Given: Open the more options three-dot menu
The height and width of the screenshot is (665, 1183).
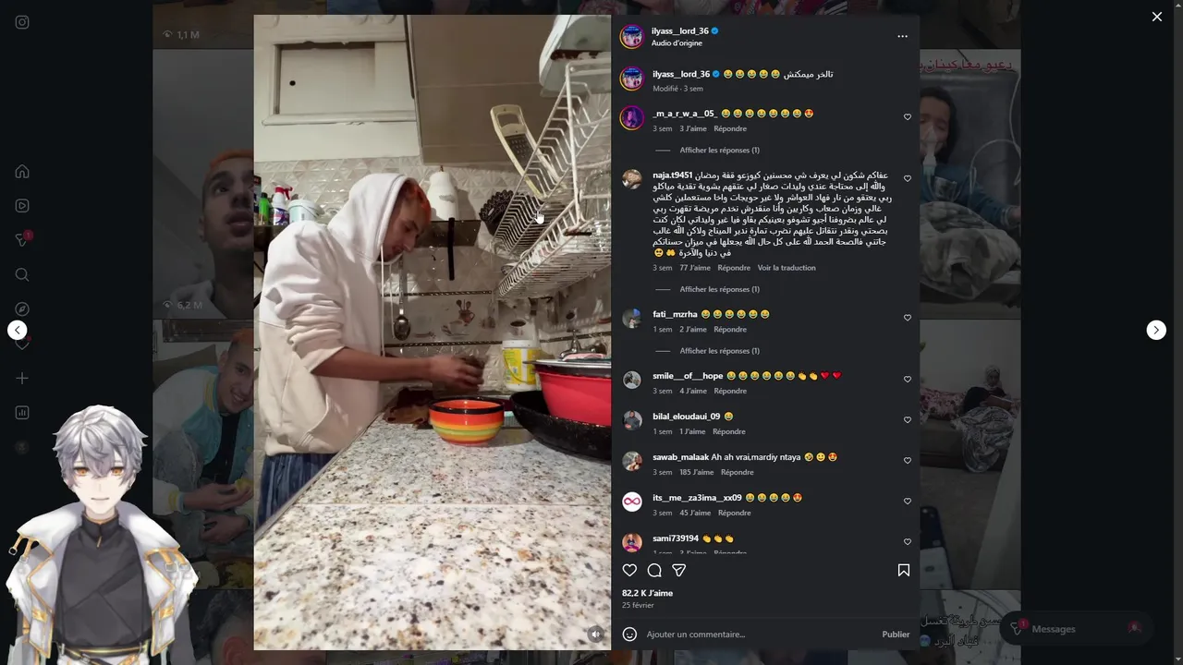Looking at the screenshot, I should click(x=903, y=36).
